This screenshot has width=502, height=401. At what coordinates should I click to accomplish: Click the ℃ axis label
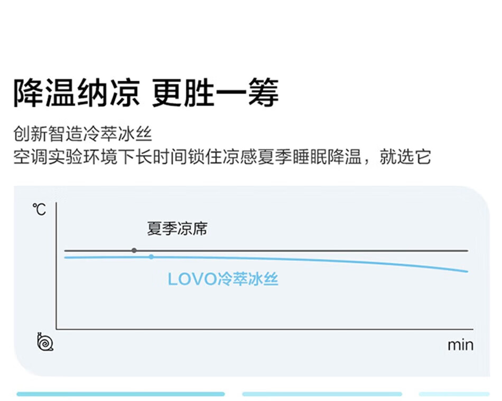[x=39, y=210]
